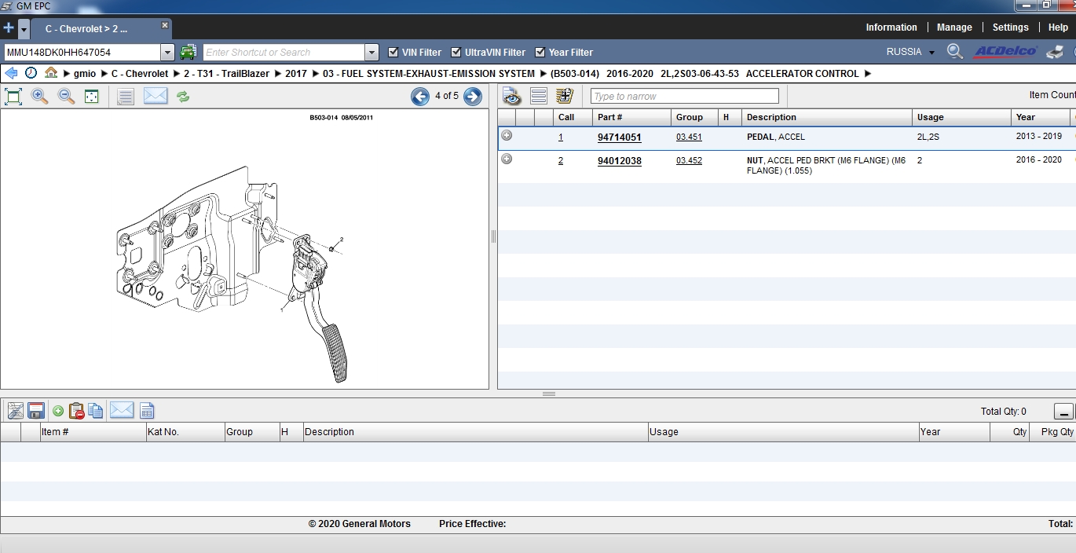Toggle the UltraVIN Filter checkbox
This screenshot has height=553, width=1076.
[x=456, y=53]
